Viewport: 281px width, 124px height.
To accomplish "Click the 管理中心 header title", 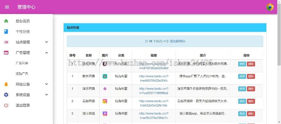I will [26, 7].
